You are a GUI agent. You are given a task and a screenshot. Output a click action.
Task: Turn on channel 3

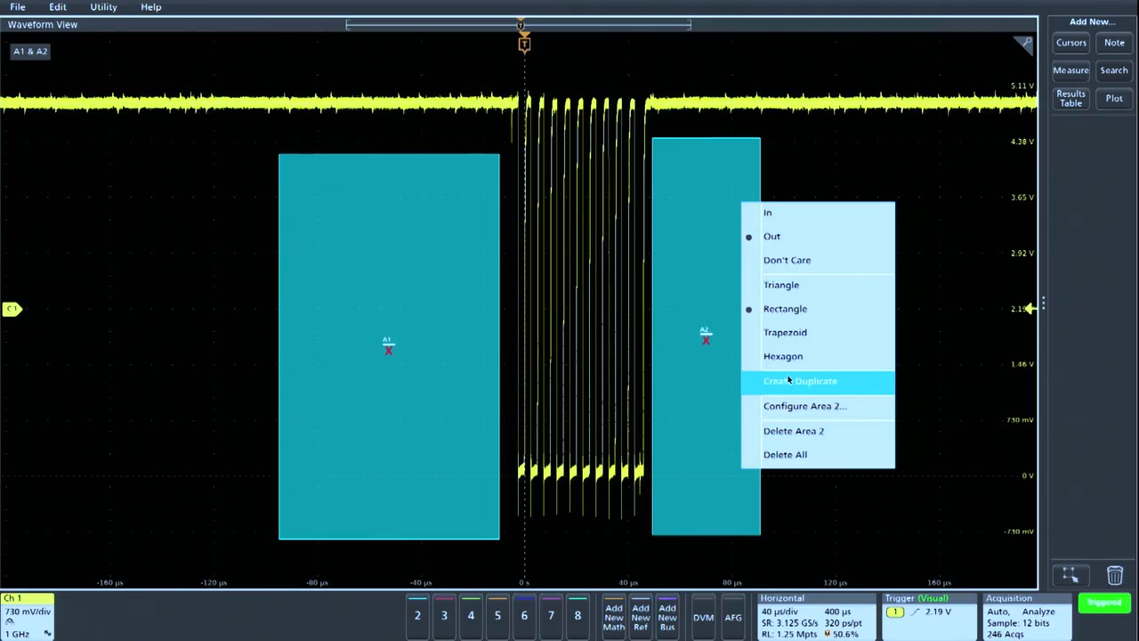tap(444, 615)
